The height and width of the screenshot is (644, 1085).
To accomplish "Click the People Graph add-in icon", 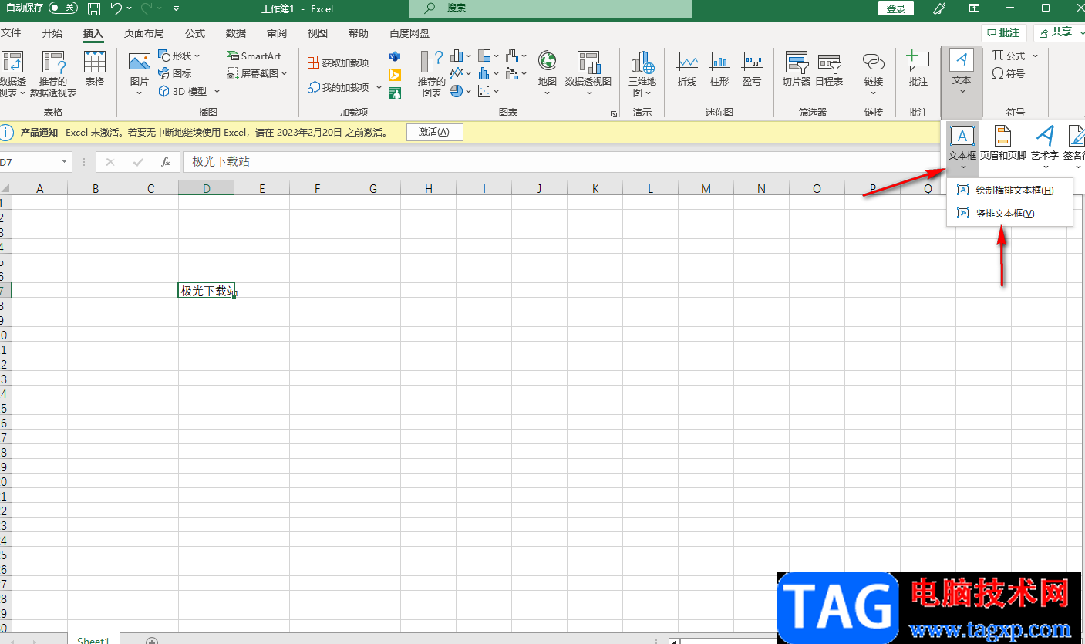I will pos(395,93).
